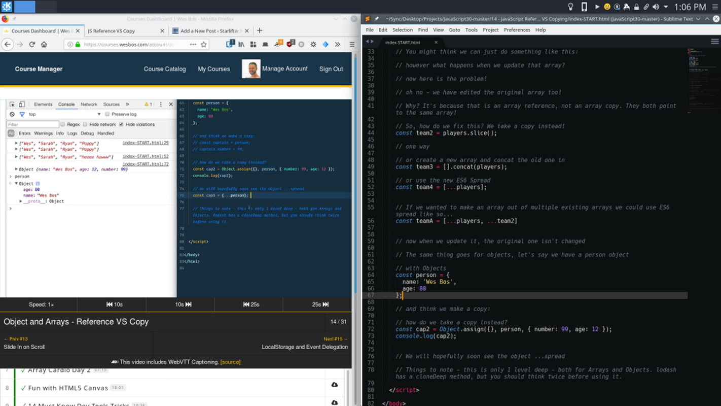Select the All console level filter
This screenshot has width=721, height=406.
pos(11,133)
